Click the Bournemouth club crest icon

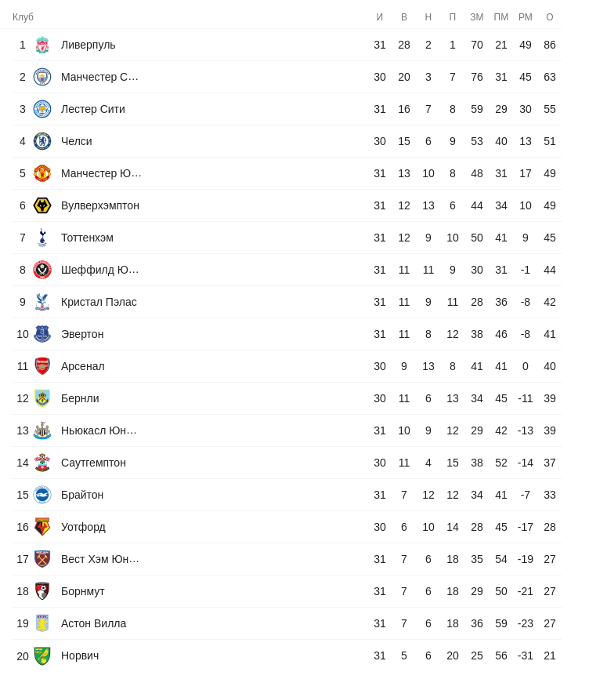click(42, 591)
